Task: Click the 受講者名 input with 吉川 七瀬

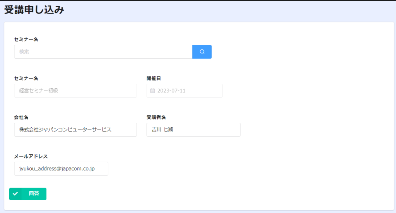Action: [x=193, y=130]
